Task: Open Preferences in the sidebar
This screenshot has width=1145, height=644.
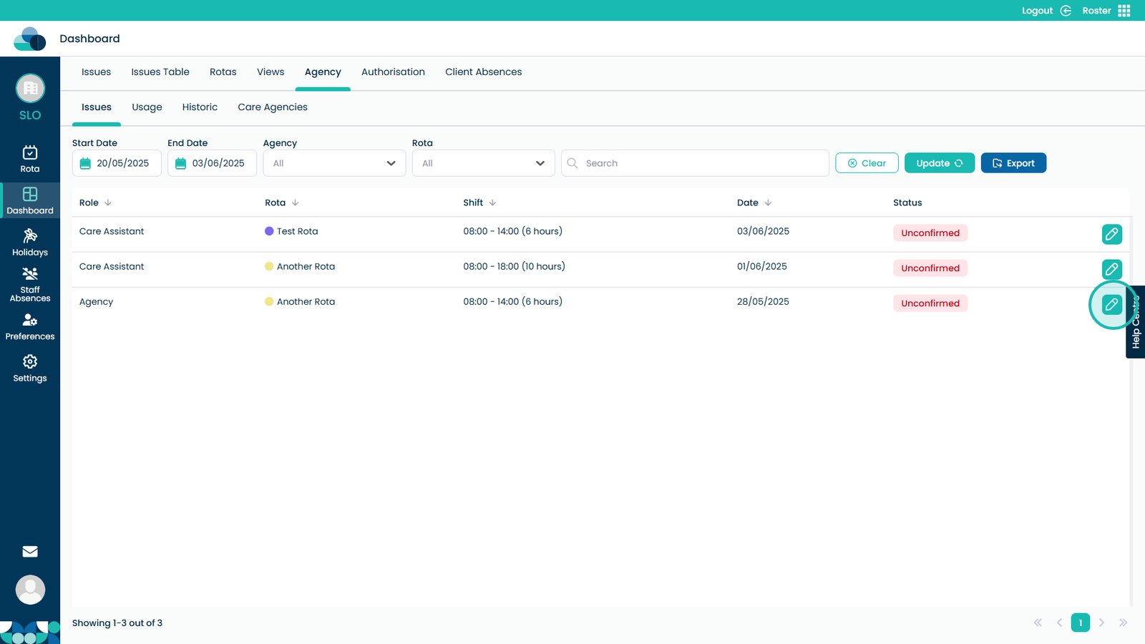Action: pyautogui.click(x=30, y=326)
